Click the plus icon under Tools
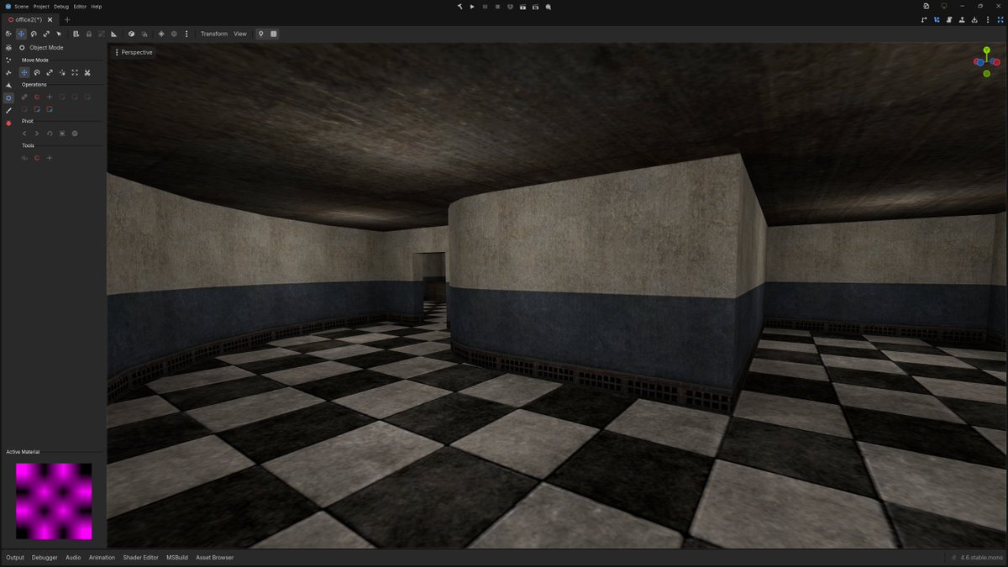1008x567 pixels. point(50,158)
